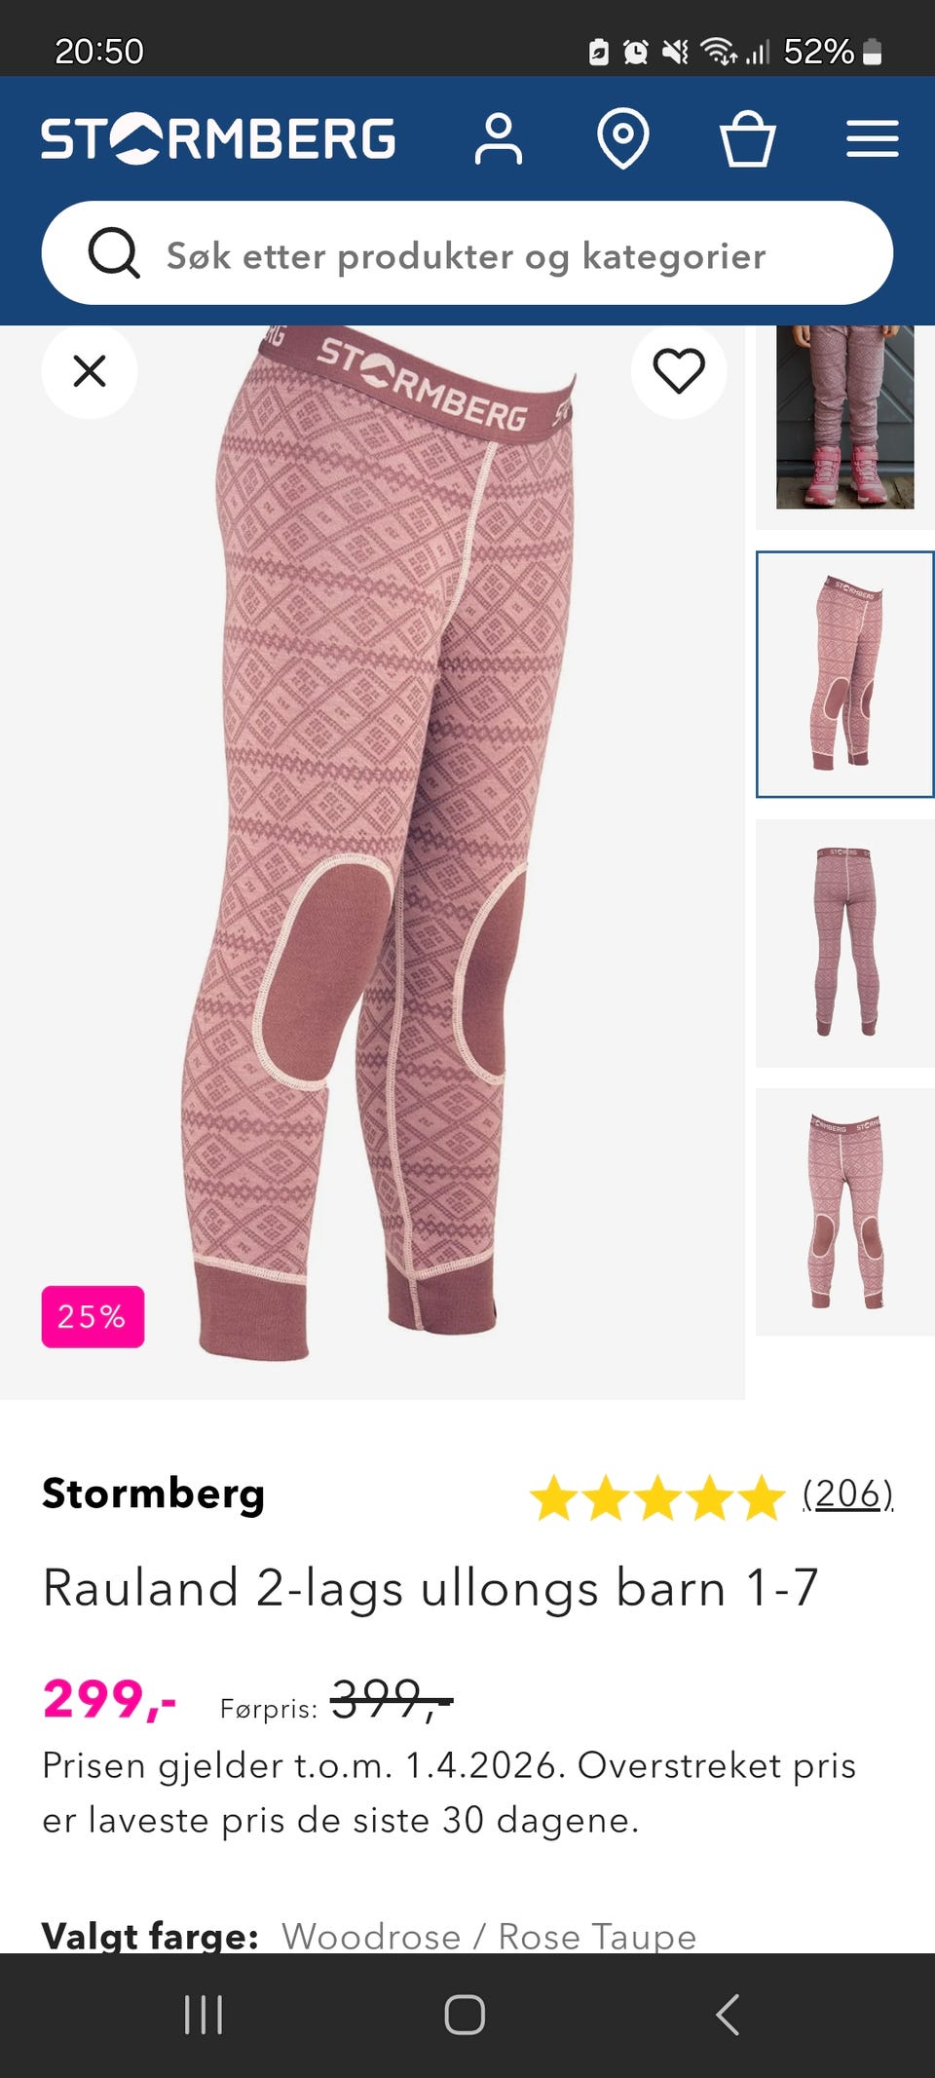Tap the Android back arrow

tap(728, 2015)
